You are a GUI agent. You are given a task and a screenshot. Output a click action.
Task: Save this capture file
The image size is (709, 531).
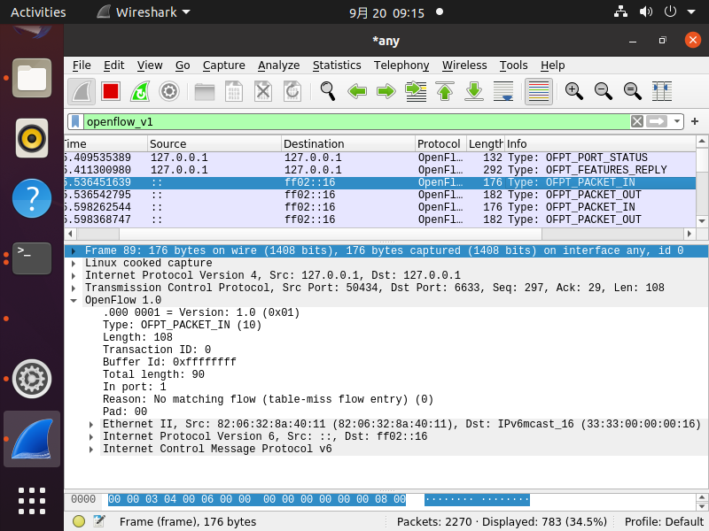click(234, 92)
